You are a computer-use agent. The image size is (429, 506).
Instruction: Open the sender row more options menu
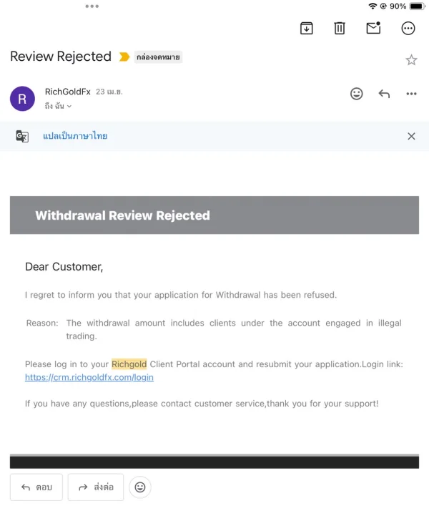click(x=411, y=94)
